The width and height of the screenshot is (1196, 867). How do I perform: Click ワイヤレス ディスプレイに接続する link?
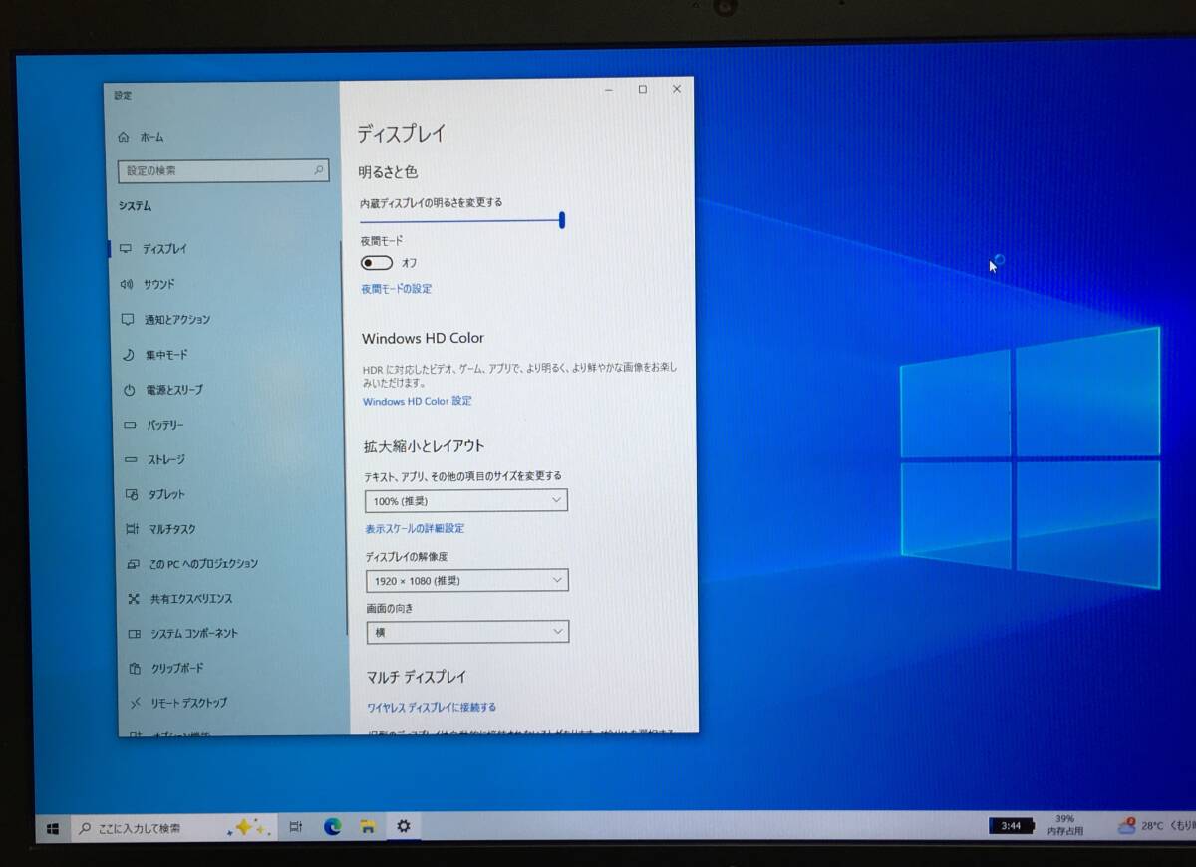click(x=432, y=708)
